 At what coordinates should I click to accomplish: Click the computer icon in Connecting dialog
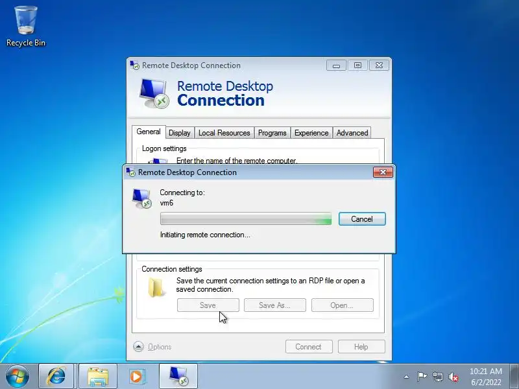click(141, 198)
